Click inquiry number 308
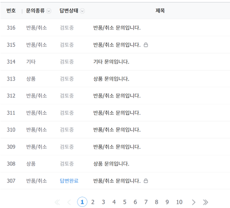Screen dimensions: 230x208 [11, 164]
